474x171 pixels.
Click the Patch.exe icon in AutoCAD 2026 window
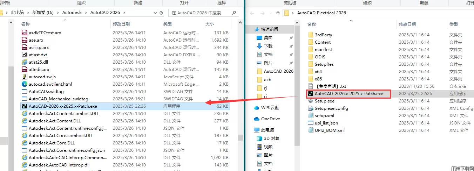click(25, 106)
